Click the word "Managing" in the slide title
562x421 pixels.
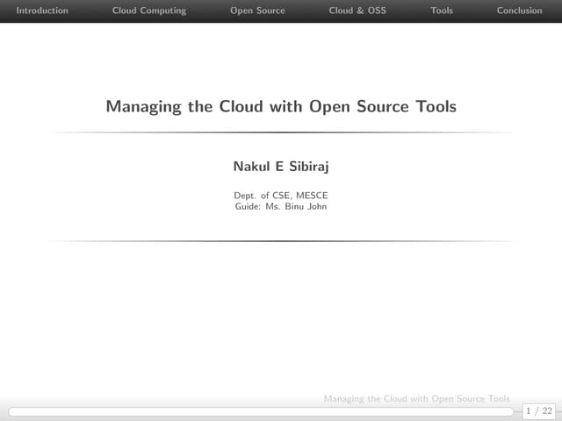tap(141, 107)
